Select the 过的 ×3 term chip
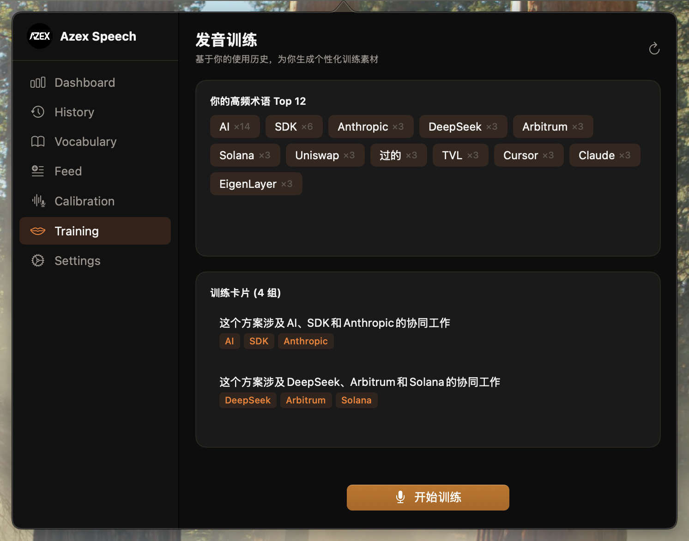 (x=399, y=155)
